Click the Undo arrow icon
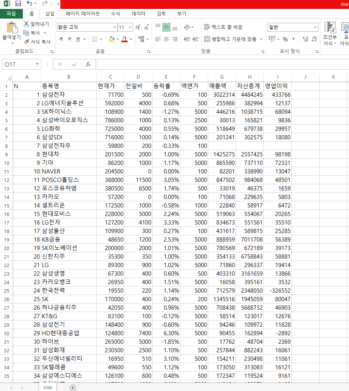 point(29,3)
